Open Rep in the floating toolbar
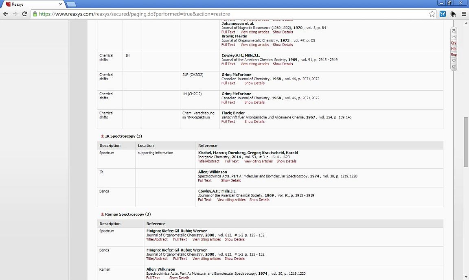The height and width of the screenshot is (280, 469). 454,55
